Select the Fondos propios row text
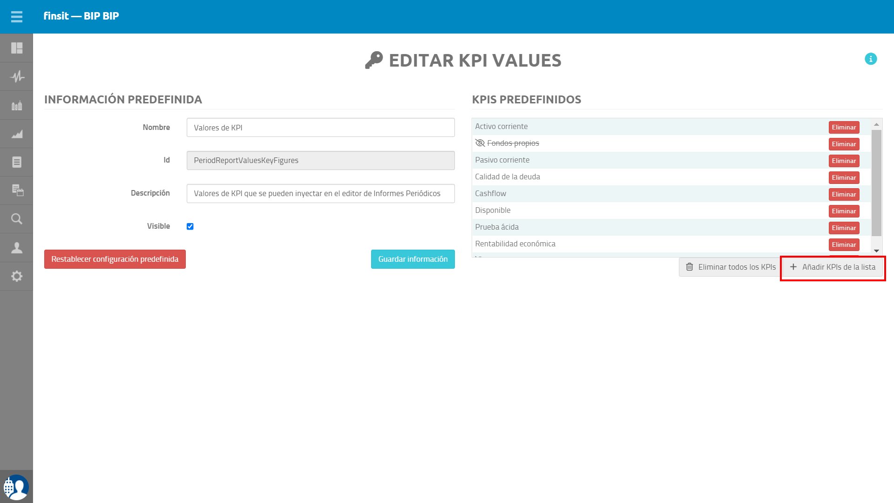The width and height of the screenshot is (894, 503). (x=513, y=143)
